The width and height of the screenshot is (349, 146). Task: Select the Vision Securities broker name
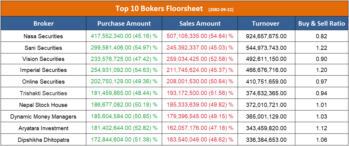tap(43, 59)
